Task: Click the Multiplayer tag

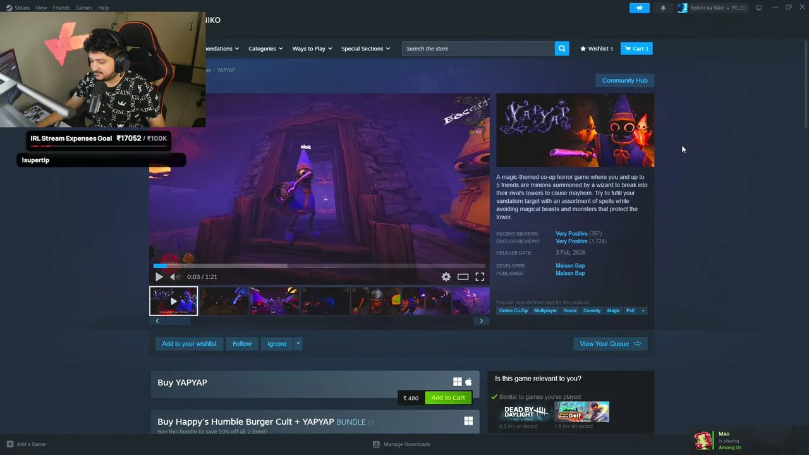Action: coord(545,311)
